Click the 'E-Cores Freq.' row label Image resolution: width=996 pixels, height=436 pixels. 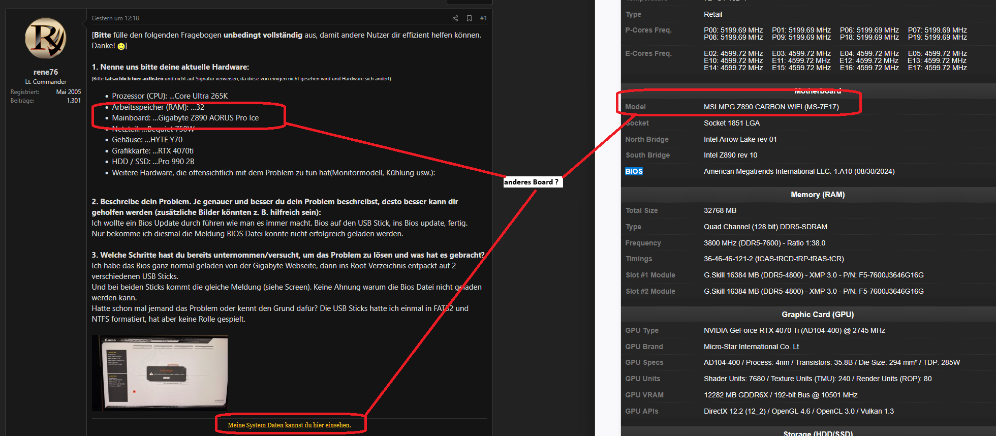coord(648,53)
